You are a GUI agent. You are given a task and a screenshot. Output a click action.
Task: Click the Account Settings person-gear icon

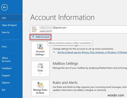pyautogui.click(x=40, y=47)
